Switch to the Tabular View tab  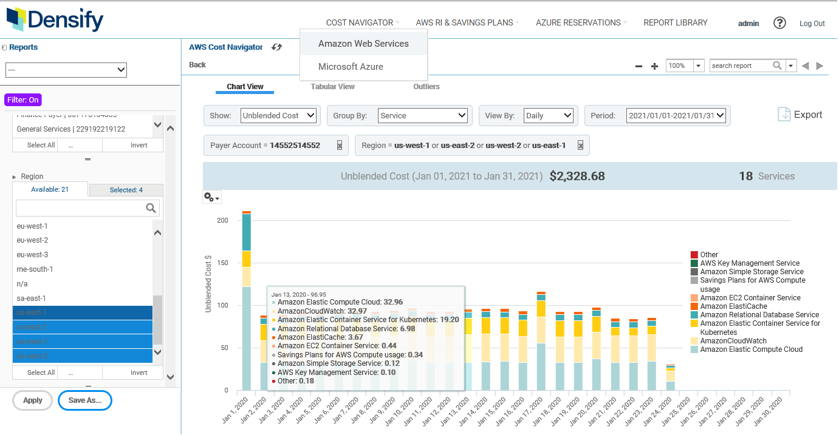pyautogui.click(x=332, y=87)
